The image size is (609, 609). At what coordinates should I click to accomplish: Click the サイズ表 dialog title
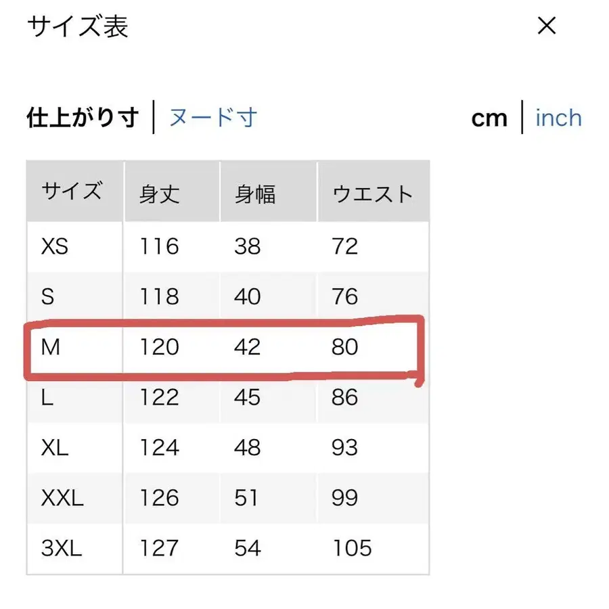pyautogui.click(x=77, y=27)
